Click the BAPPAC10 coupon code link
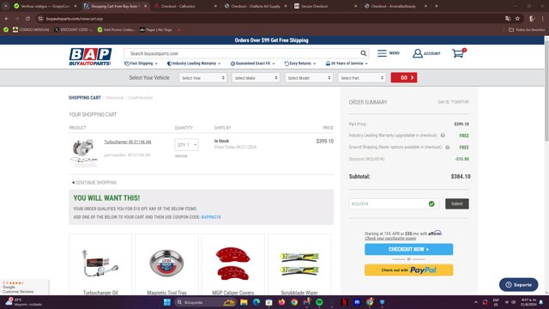The image size is (549, 309). coord(211,217)
